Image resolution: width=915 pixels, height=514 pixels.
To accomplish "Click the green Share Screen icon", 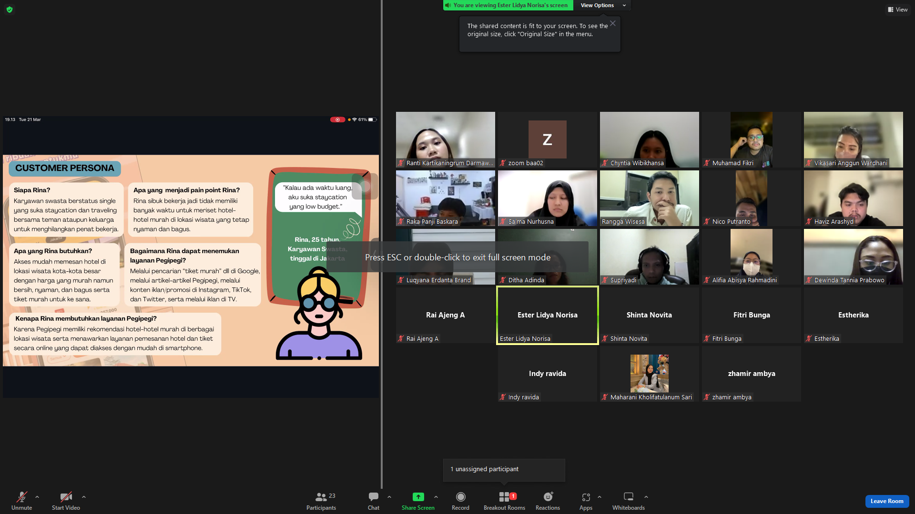I will 418,497.
